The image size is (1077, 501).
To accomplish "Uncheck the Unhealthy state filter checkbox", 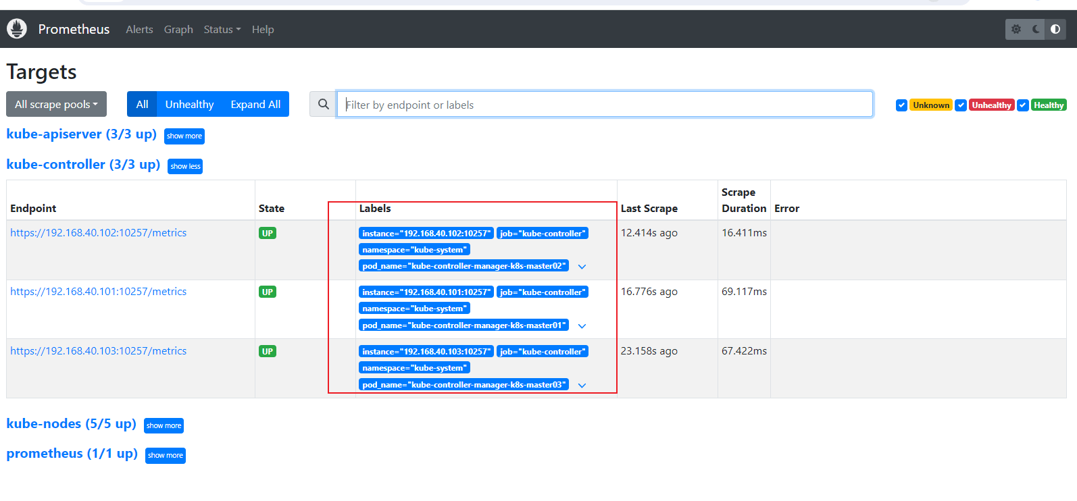I will [961, 105].
